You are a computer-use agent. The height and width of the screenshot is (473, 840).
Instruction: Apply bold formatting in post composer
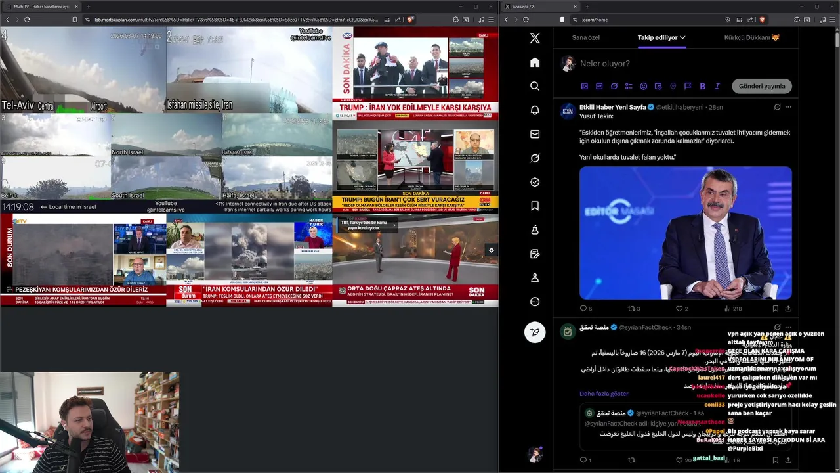tap(702, 86)
